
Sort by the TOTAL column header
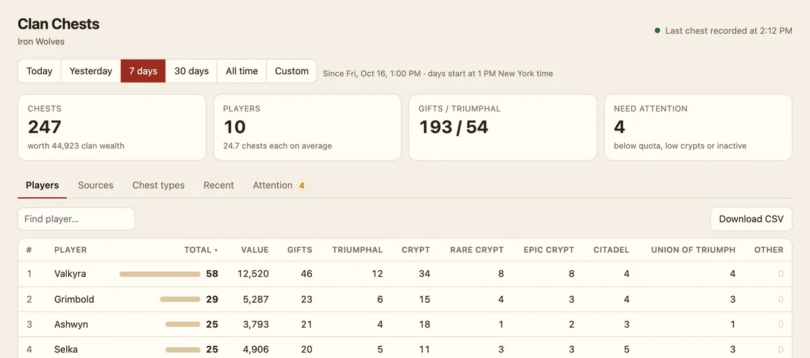(201, 250)
